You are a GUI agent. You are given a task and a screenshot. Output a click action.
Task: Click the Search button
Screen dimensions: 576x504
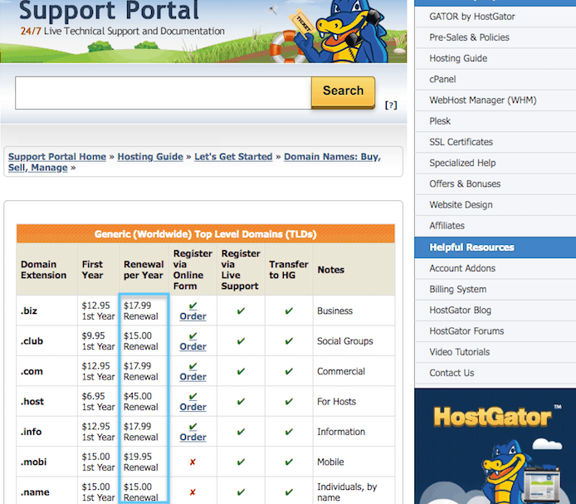(343, 92)
